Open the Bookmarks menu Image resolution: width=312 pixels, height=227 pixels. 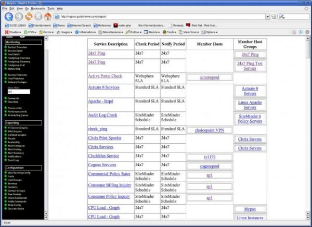38,9
